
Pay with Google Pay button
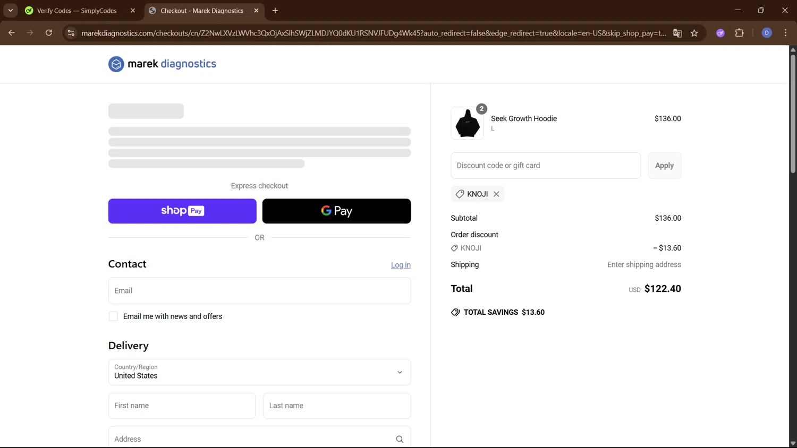coord(336,211)
